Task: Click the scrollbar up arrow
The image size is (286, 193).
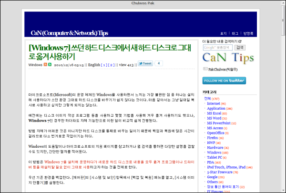Action: (283, 2)
